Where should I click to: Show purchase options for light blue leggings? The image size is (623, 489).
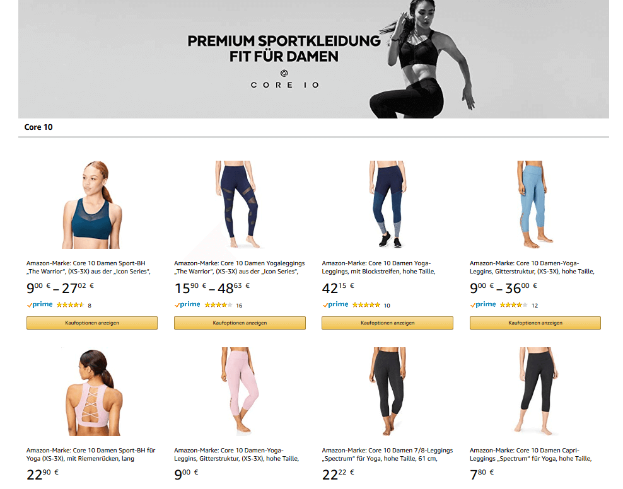pos(535,323)
